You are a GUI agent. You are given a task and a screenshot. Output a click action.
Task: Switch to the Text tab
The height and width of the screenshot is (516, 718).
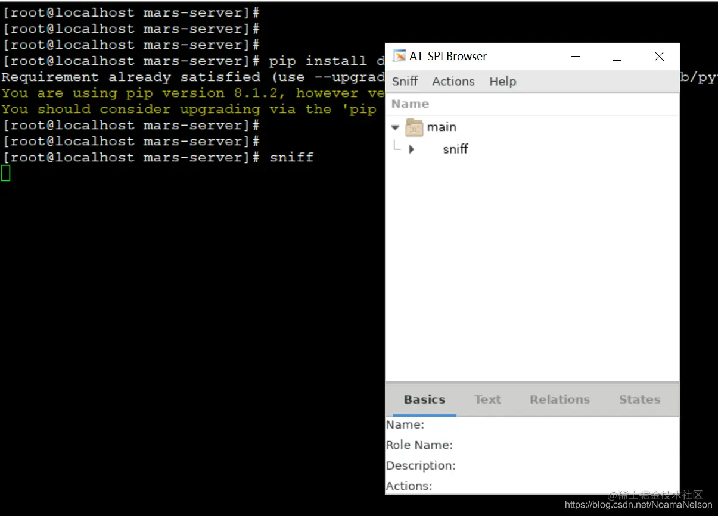[x=487, y=399]
